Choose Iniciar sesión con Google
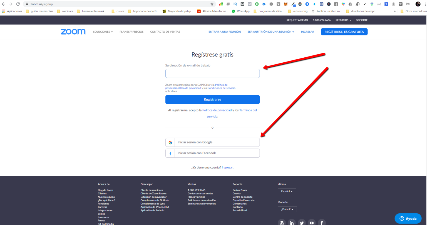The image size is (427, 225). click(212, 142)
